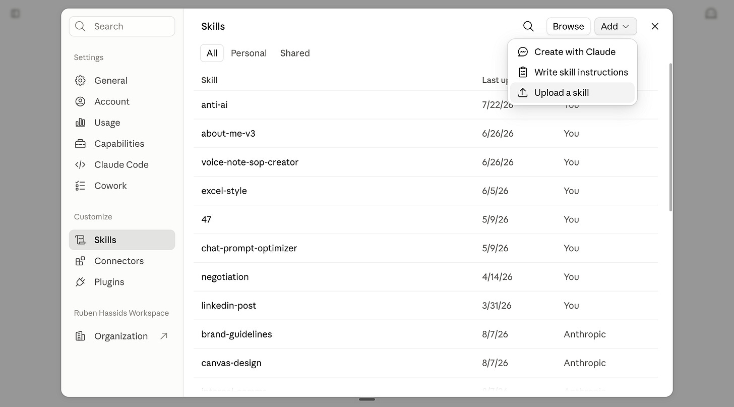Click the skills search magnifier icon
This screenshot has width=734, height=407.
528,26
